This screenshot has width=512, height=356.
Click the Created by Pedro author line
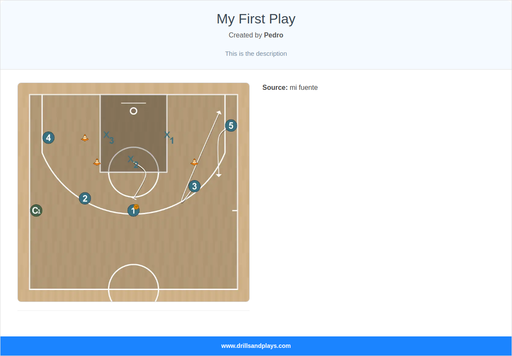click(256, 35)
